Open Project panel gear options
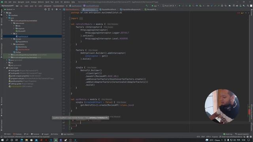 tap(57, 9)
